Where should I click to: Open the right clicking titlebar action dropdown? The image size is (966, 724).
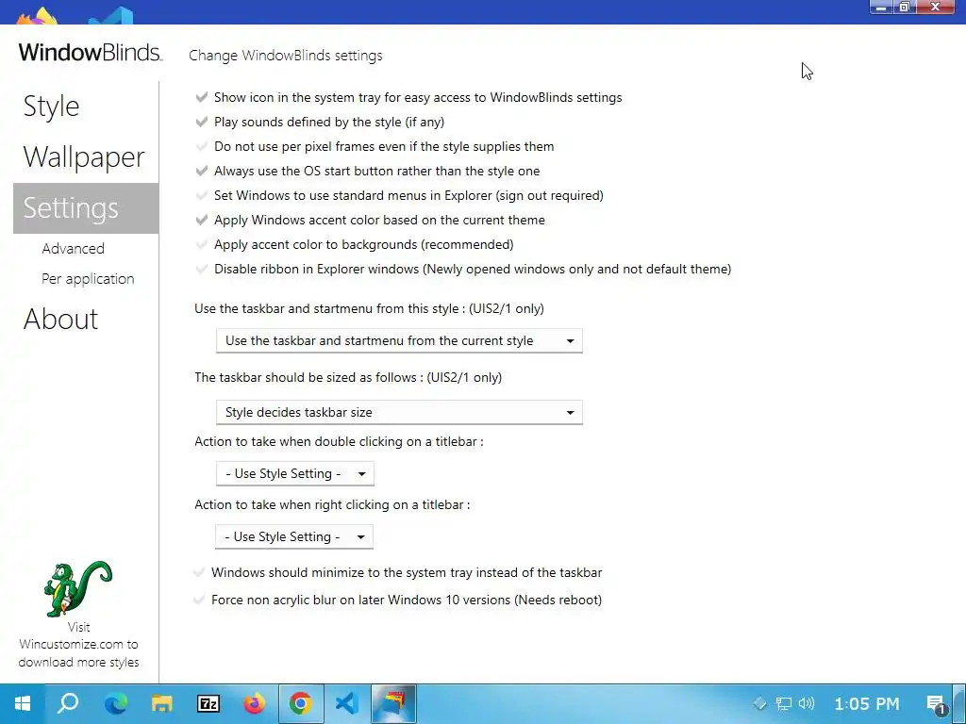pyautogui.click(x=294, y=536)
